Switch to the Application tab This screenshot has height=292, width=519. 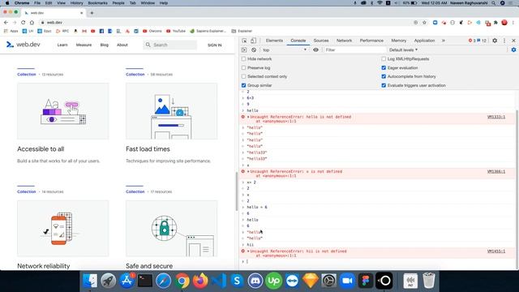pyautogui.click(x=424, y=41)
